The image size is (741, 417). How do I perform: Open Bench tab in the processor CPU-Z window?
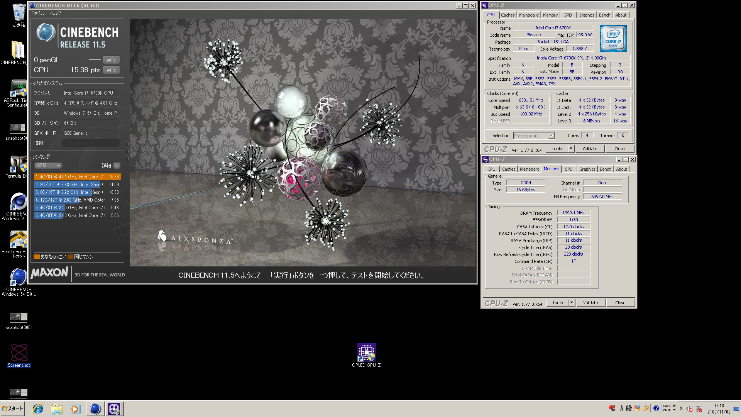point(604,15)
